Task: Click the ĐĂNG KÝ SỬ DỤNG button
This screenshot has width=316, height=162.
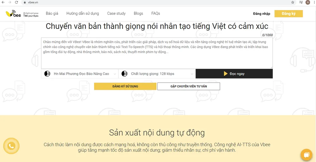Action: (125, 86)
